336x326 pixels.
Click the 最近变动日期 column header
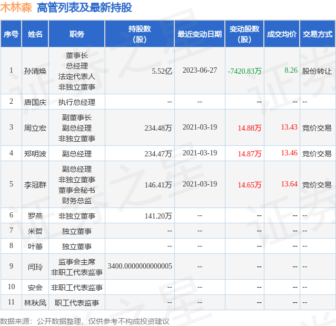(x=200, y=34)
